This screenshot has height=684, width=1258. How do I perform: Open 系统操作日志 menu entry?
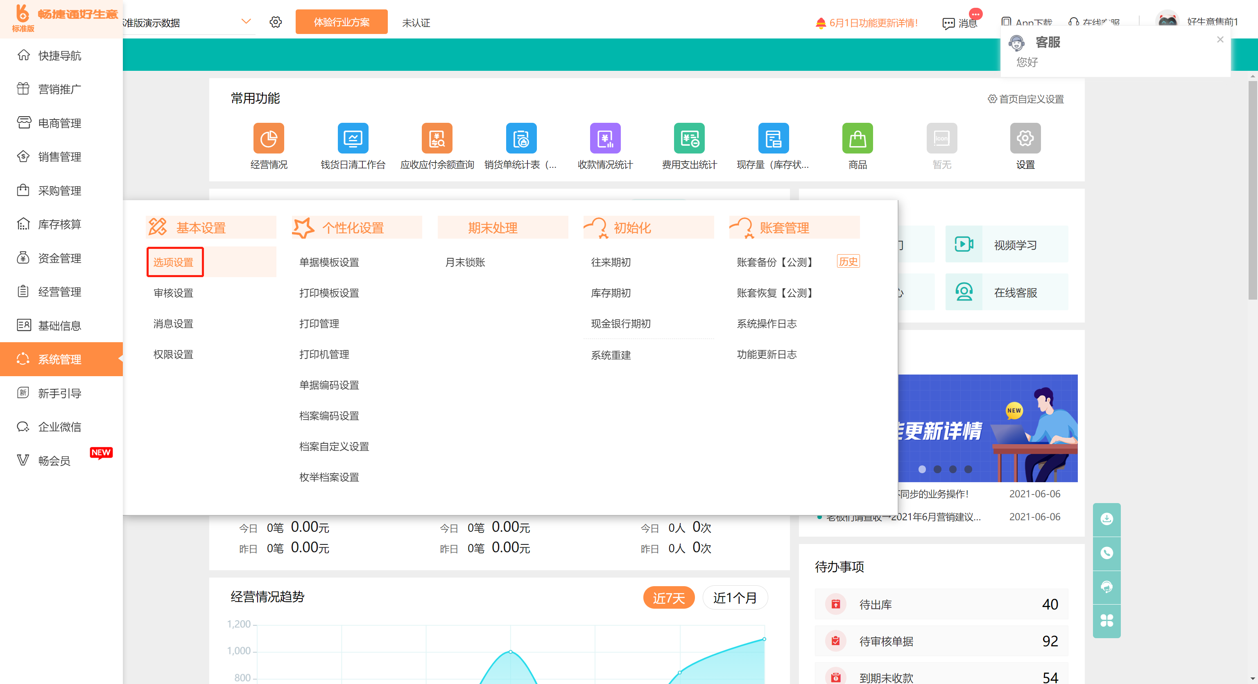767,324
